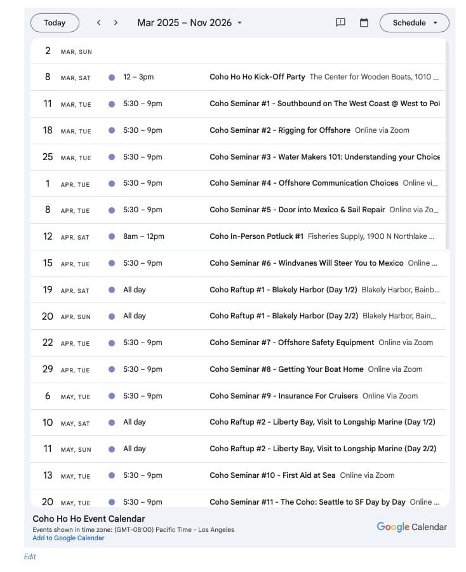Go to next period with right chevron
The image size is (466, 572).
click(x=116, y=23)
